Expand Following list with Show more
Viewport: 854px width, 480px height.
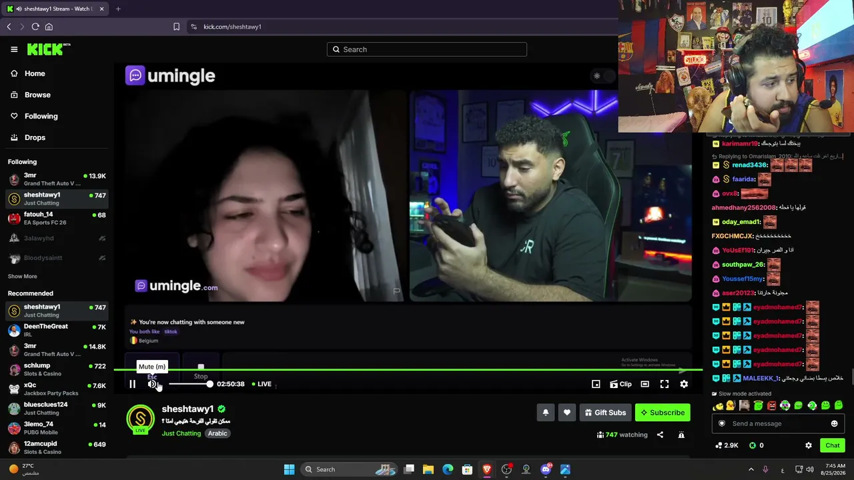(22, 276)
